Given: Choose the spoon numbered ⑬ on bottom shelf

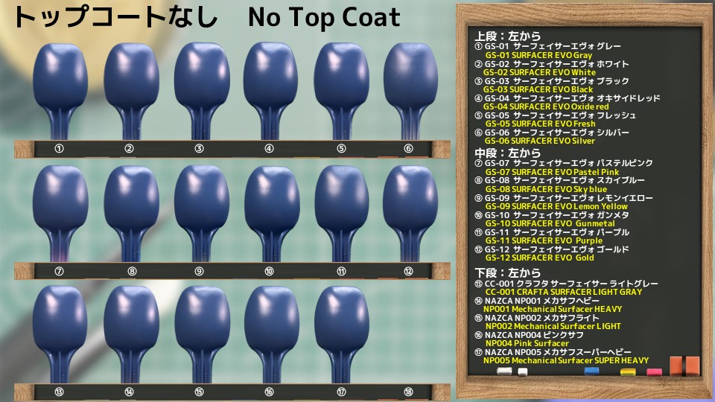Looking at the screenshot, I should pyautogui.click(x=60, y=334).
